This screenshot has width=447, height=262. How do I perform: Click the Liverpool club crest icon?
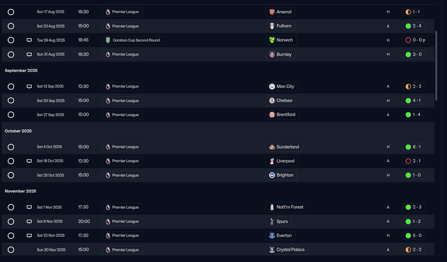point(272,161)
